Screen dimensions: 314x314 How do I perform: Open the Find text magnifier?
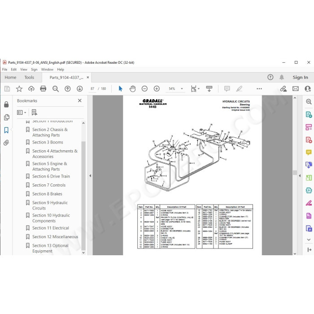[56, 89]
